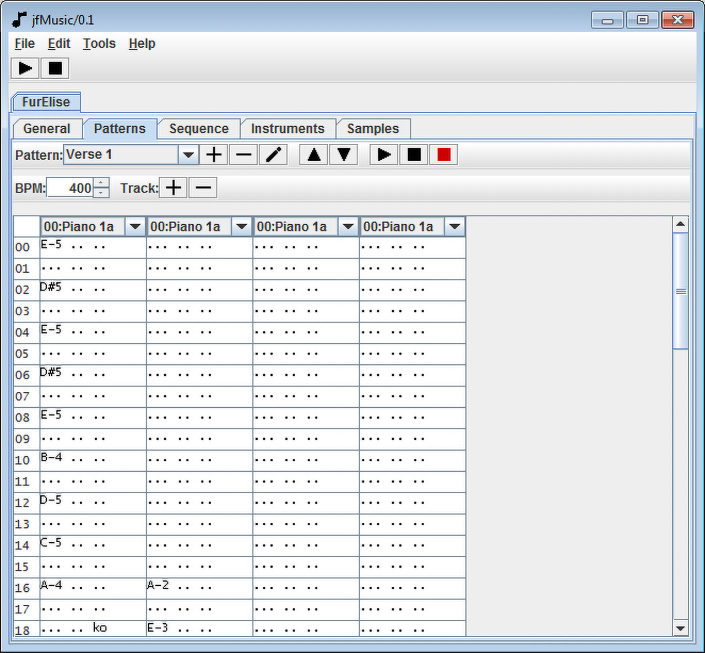705x653 pixels.
Task: Click the BPM value field showing 400
Action: [70, 188]
